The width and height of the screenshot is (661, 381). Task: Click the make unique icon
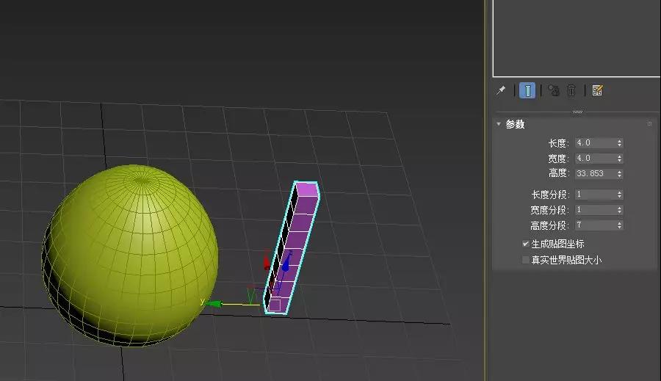[554, 90]
